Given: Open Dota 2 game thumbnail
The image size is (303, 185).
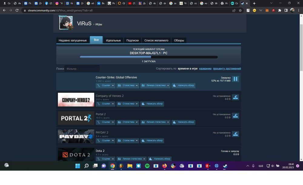Looking at the screenshot, I should [76, 154].
